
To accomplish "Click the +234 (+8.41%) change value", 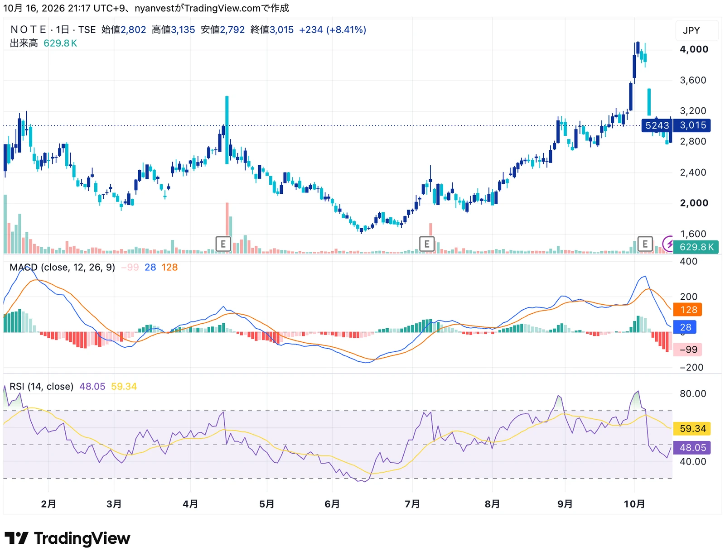I will pyautogui.click(x=333, y=30).
